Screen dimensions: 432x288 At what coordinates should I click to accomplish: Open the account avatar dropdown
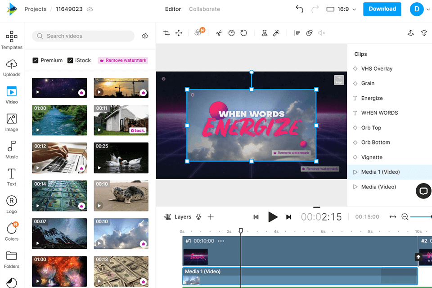416,9
